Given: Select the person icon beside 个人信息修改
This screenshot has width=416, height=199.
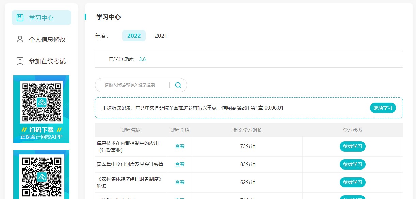Looking at the screenshot, I should 19,39.
